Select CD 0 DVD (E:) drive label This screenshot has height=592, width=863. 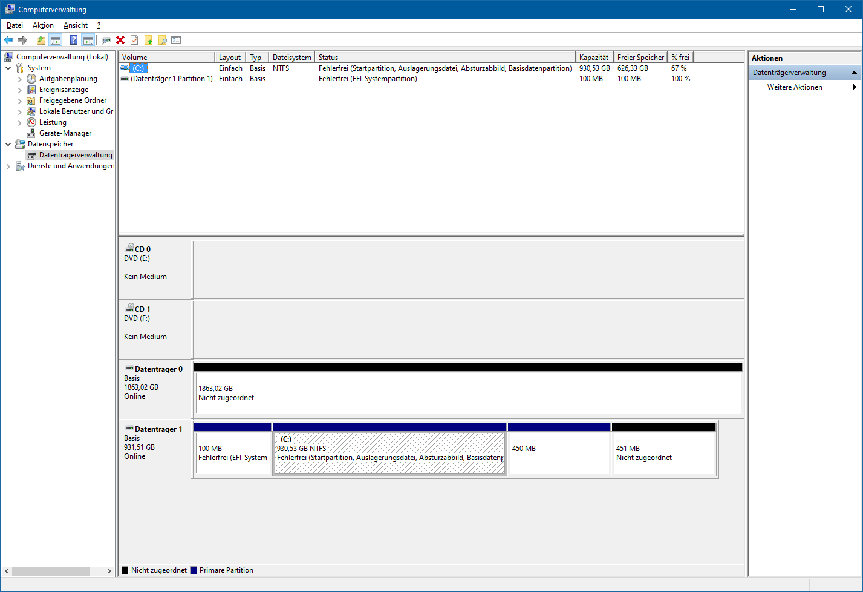(x=155, y=269)
